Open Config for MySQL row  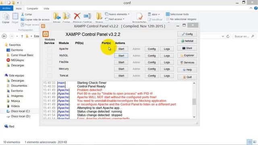[152, 56]
